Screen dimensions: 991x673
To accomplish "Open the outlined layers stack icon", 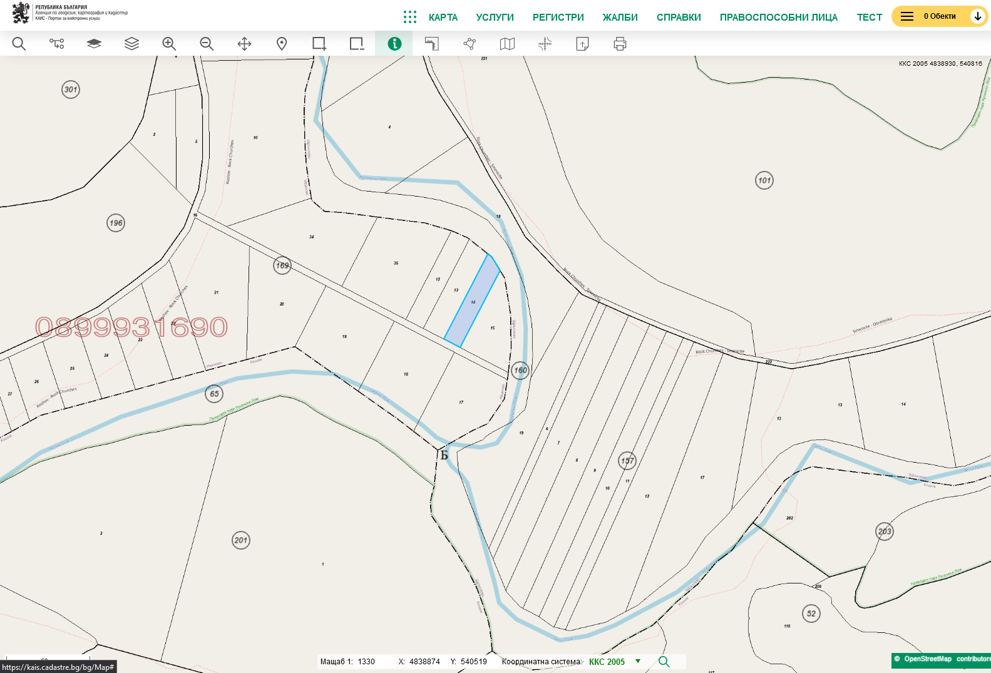I will tap(131, 44).
